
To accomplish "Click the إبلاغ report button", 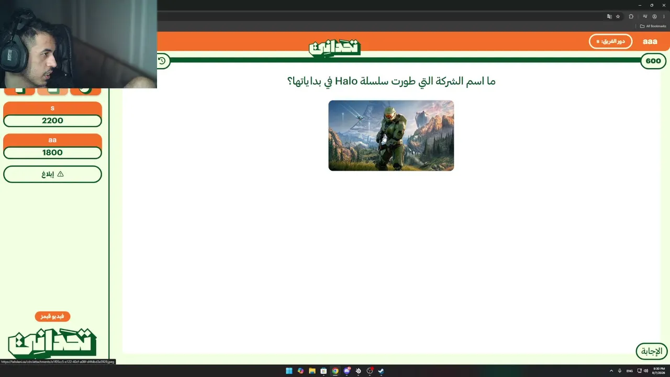I will click(52, 174).
